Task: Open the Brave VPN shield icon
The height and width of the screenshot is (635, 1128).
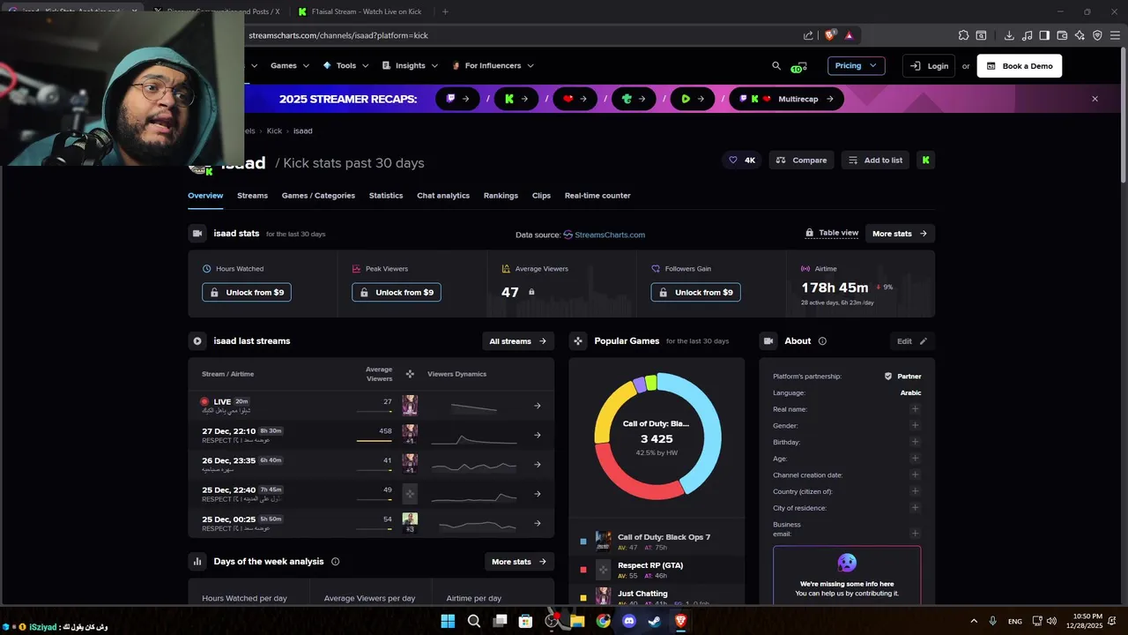Action: tap(1097, 35)
